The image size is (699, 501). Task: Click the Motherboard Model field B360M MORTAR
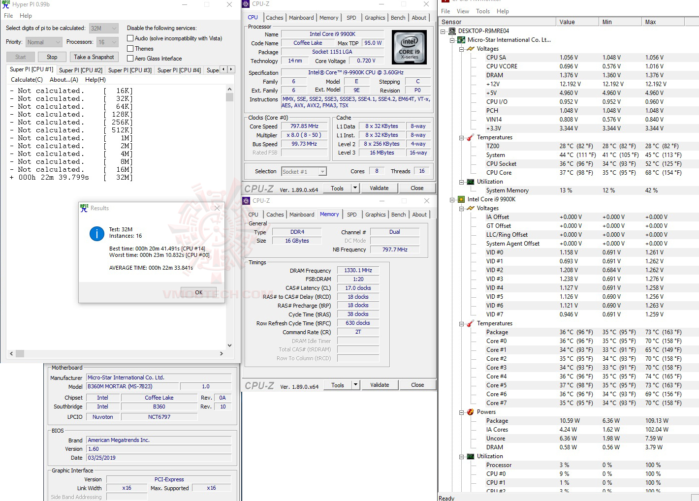133,387
